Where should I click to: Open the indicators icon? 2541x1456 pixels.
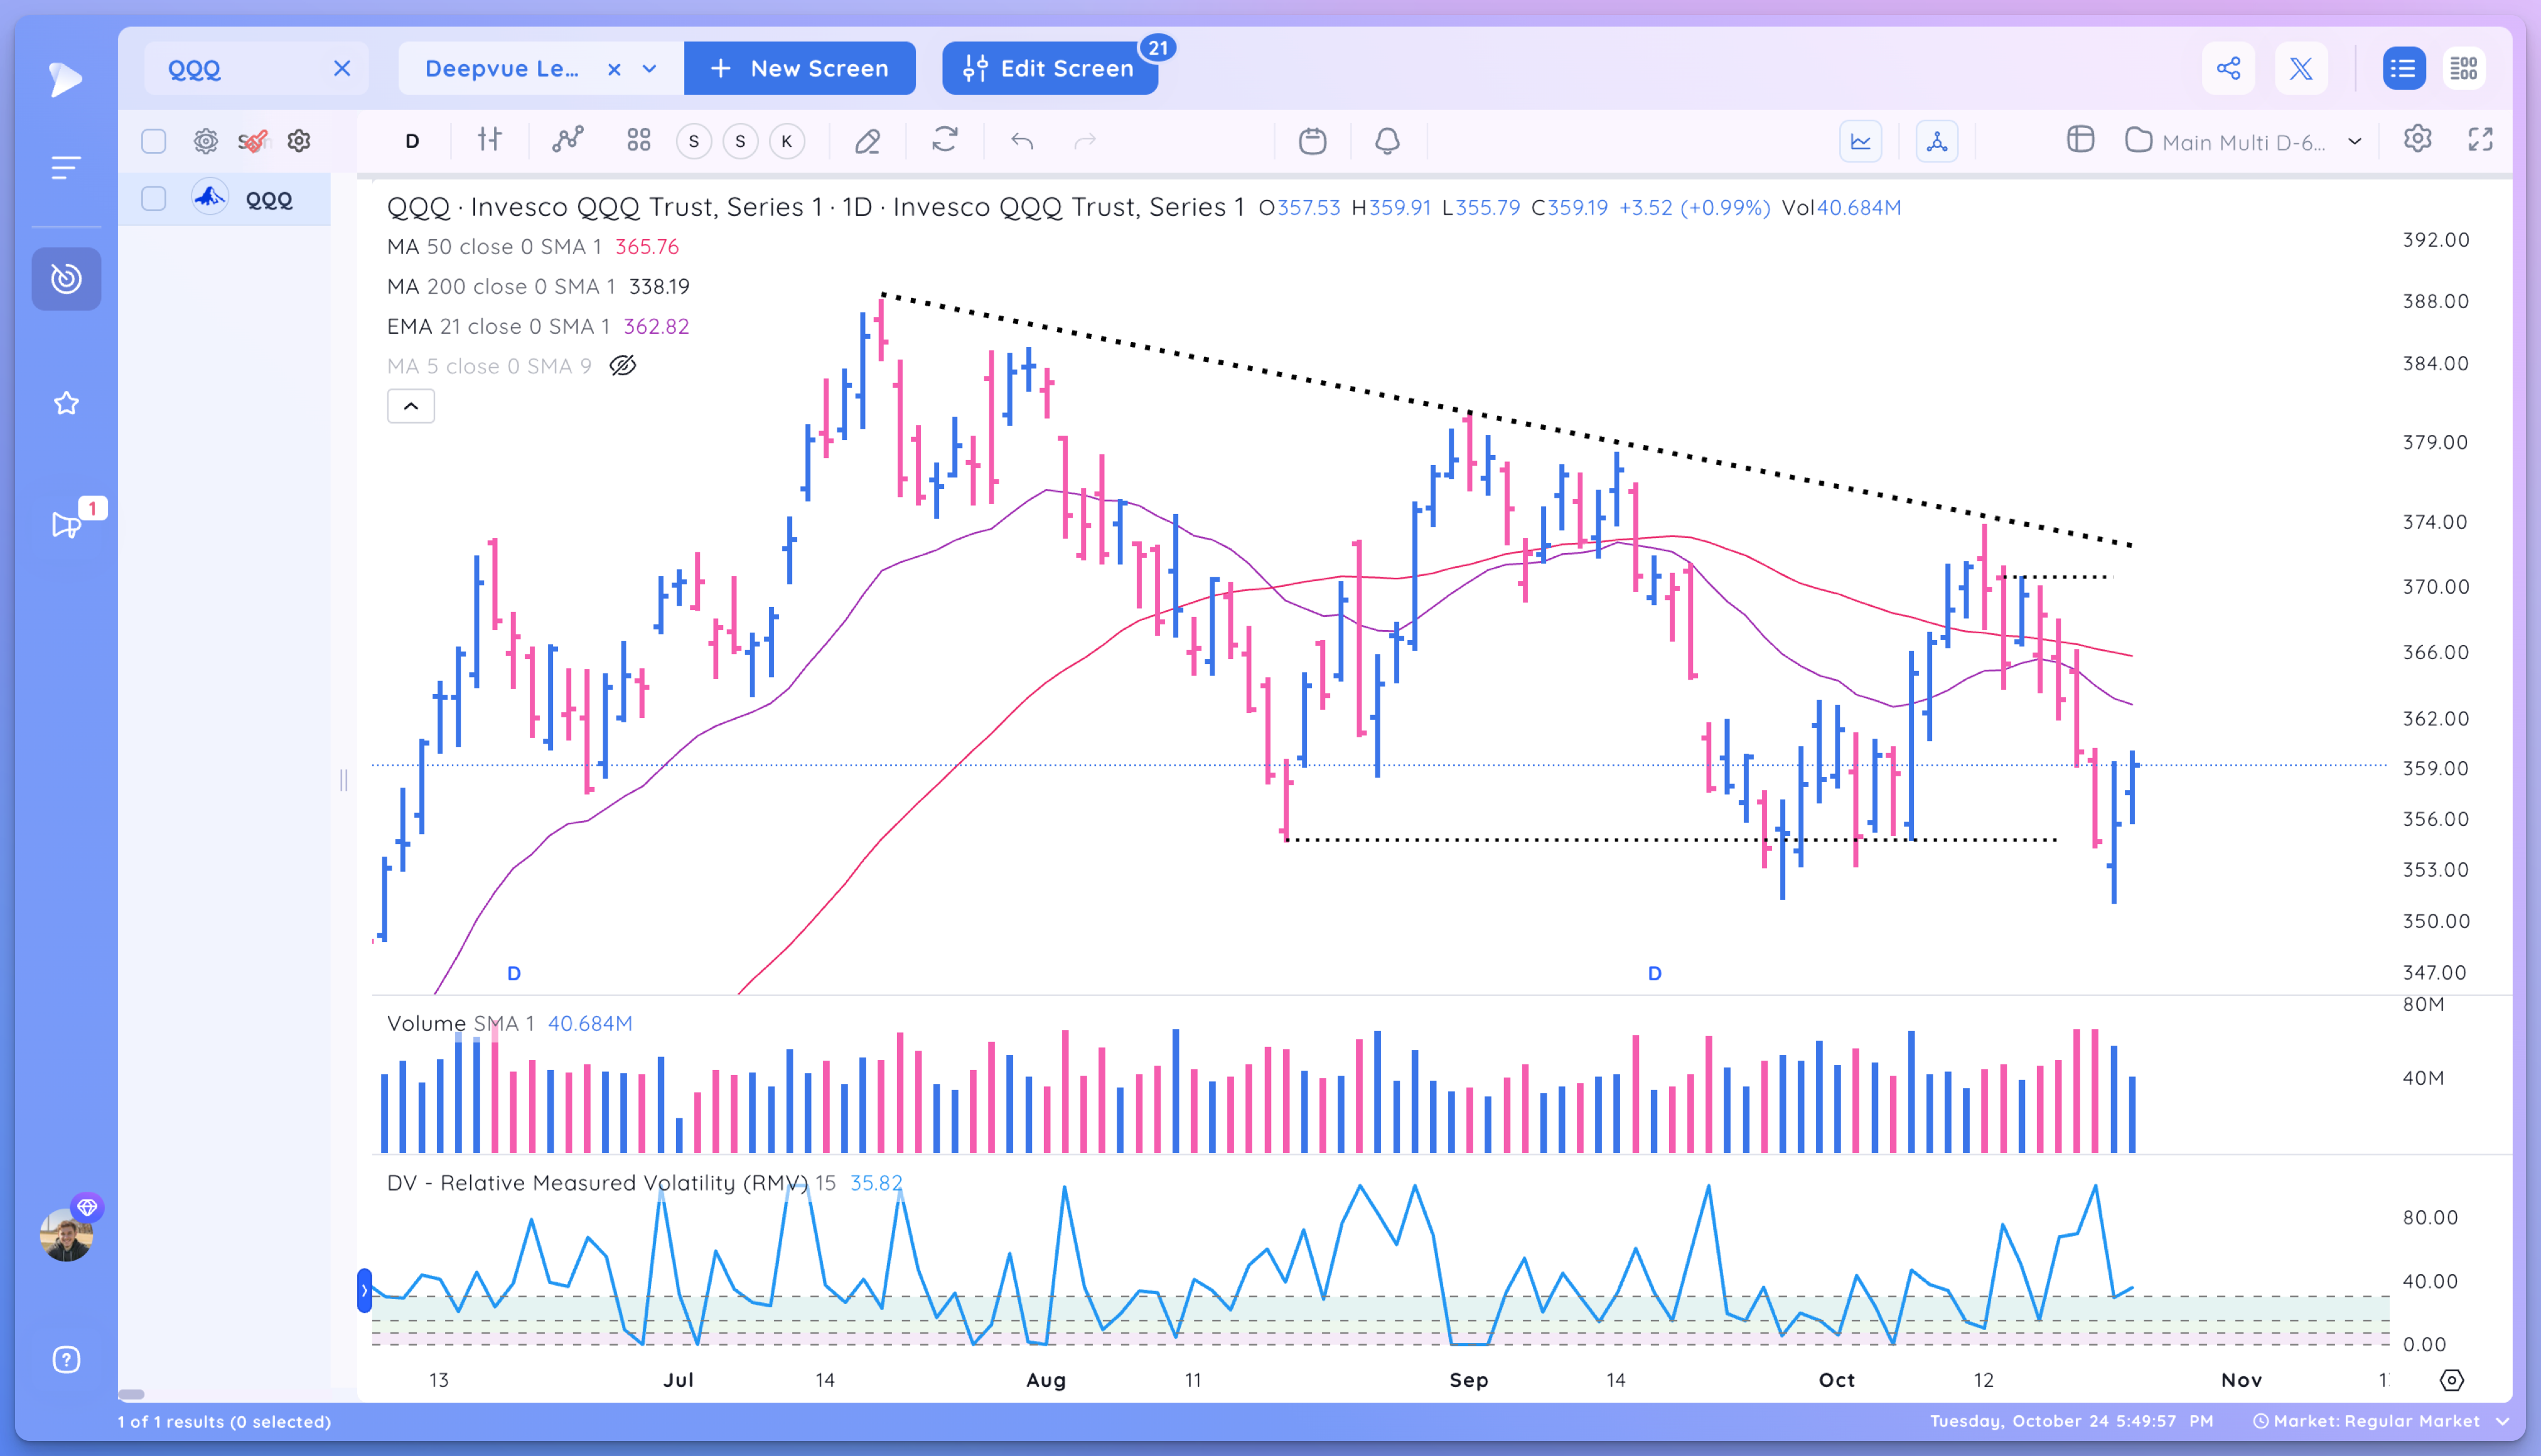[x=567, y=141]
